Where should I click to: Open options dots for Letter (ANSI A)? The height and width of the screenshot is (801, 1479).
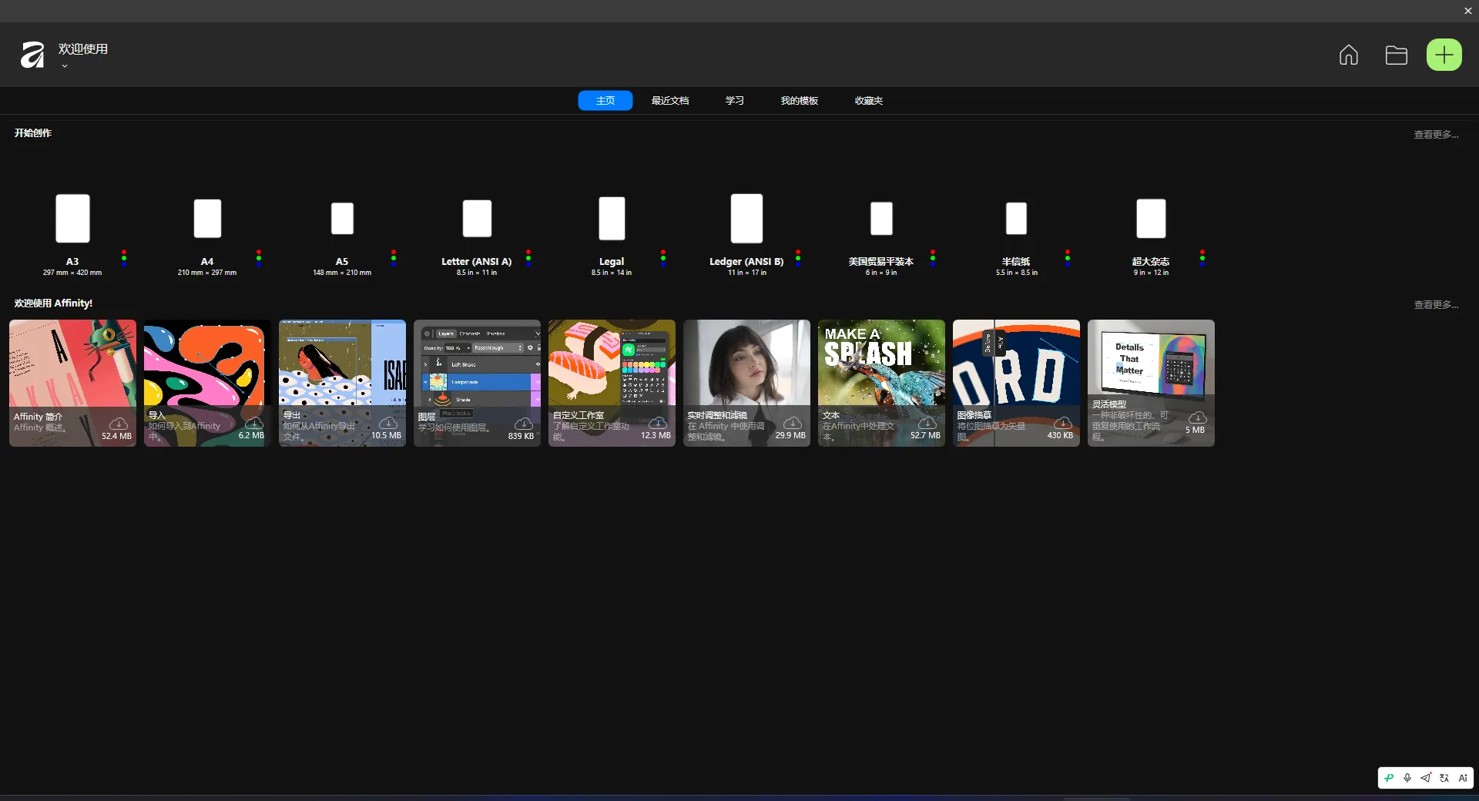point(528,257)
